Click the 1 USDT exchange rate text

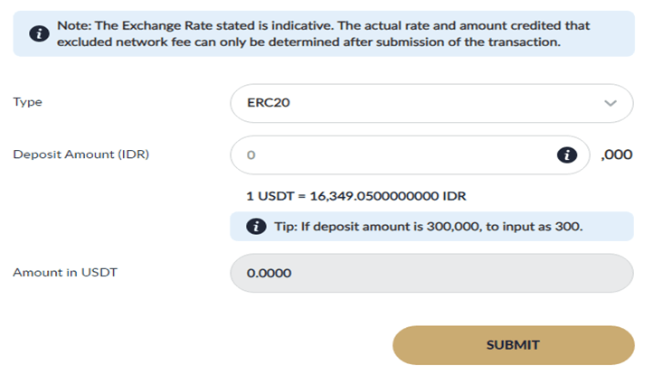[356, 196]
